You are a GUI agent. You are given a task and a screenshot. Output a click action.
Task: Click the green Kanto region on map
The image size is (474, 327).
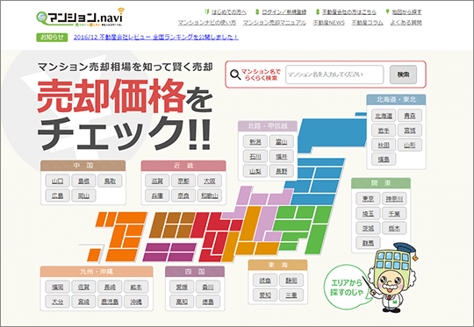click(x=305, y=229)
